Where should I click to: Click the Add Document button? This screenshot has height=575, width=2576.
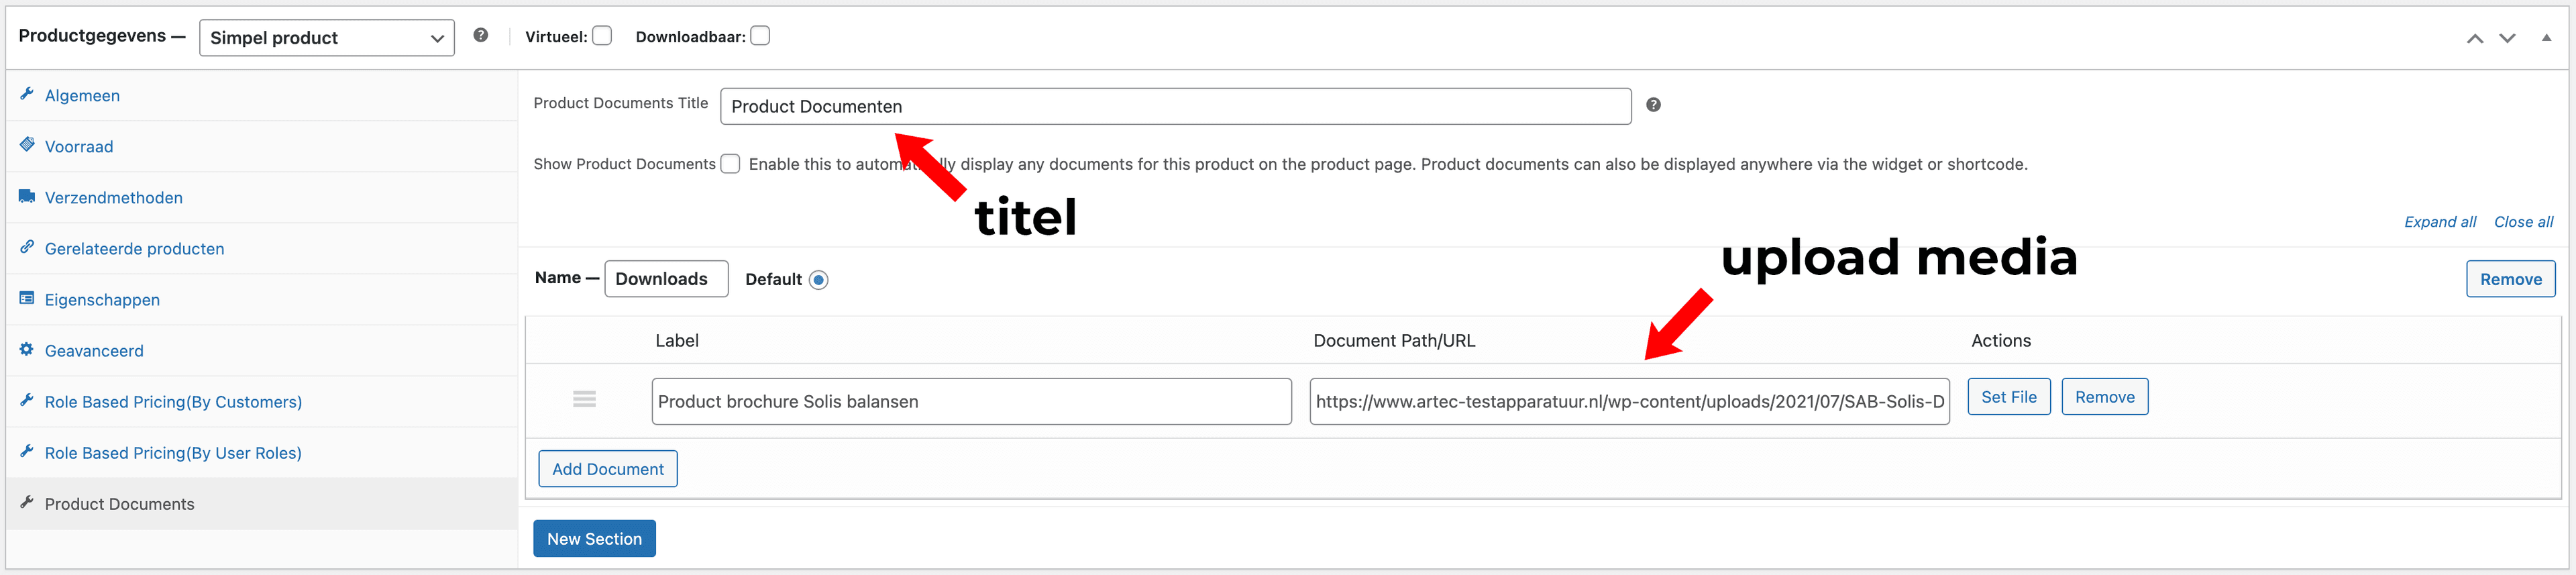click(608, 469)
